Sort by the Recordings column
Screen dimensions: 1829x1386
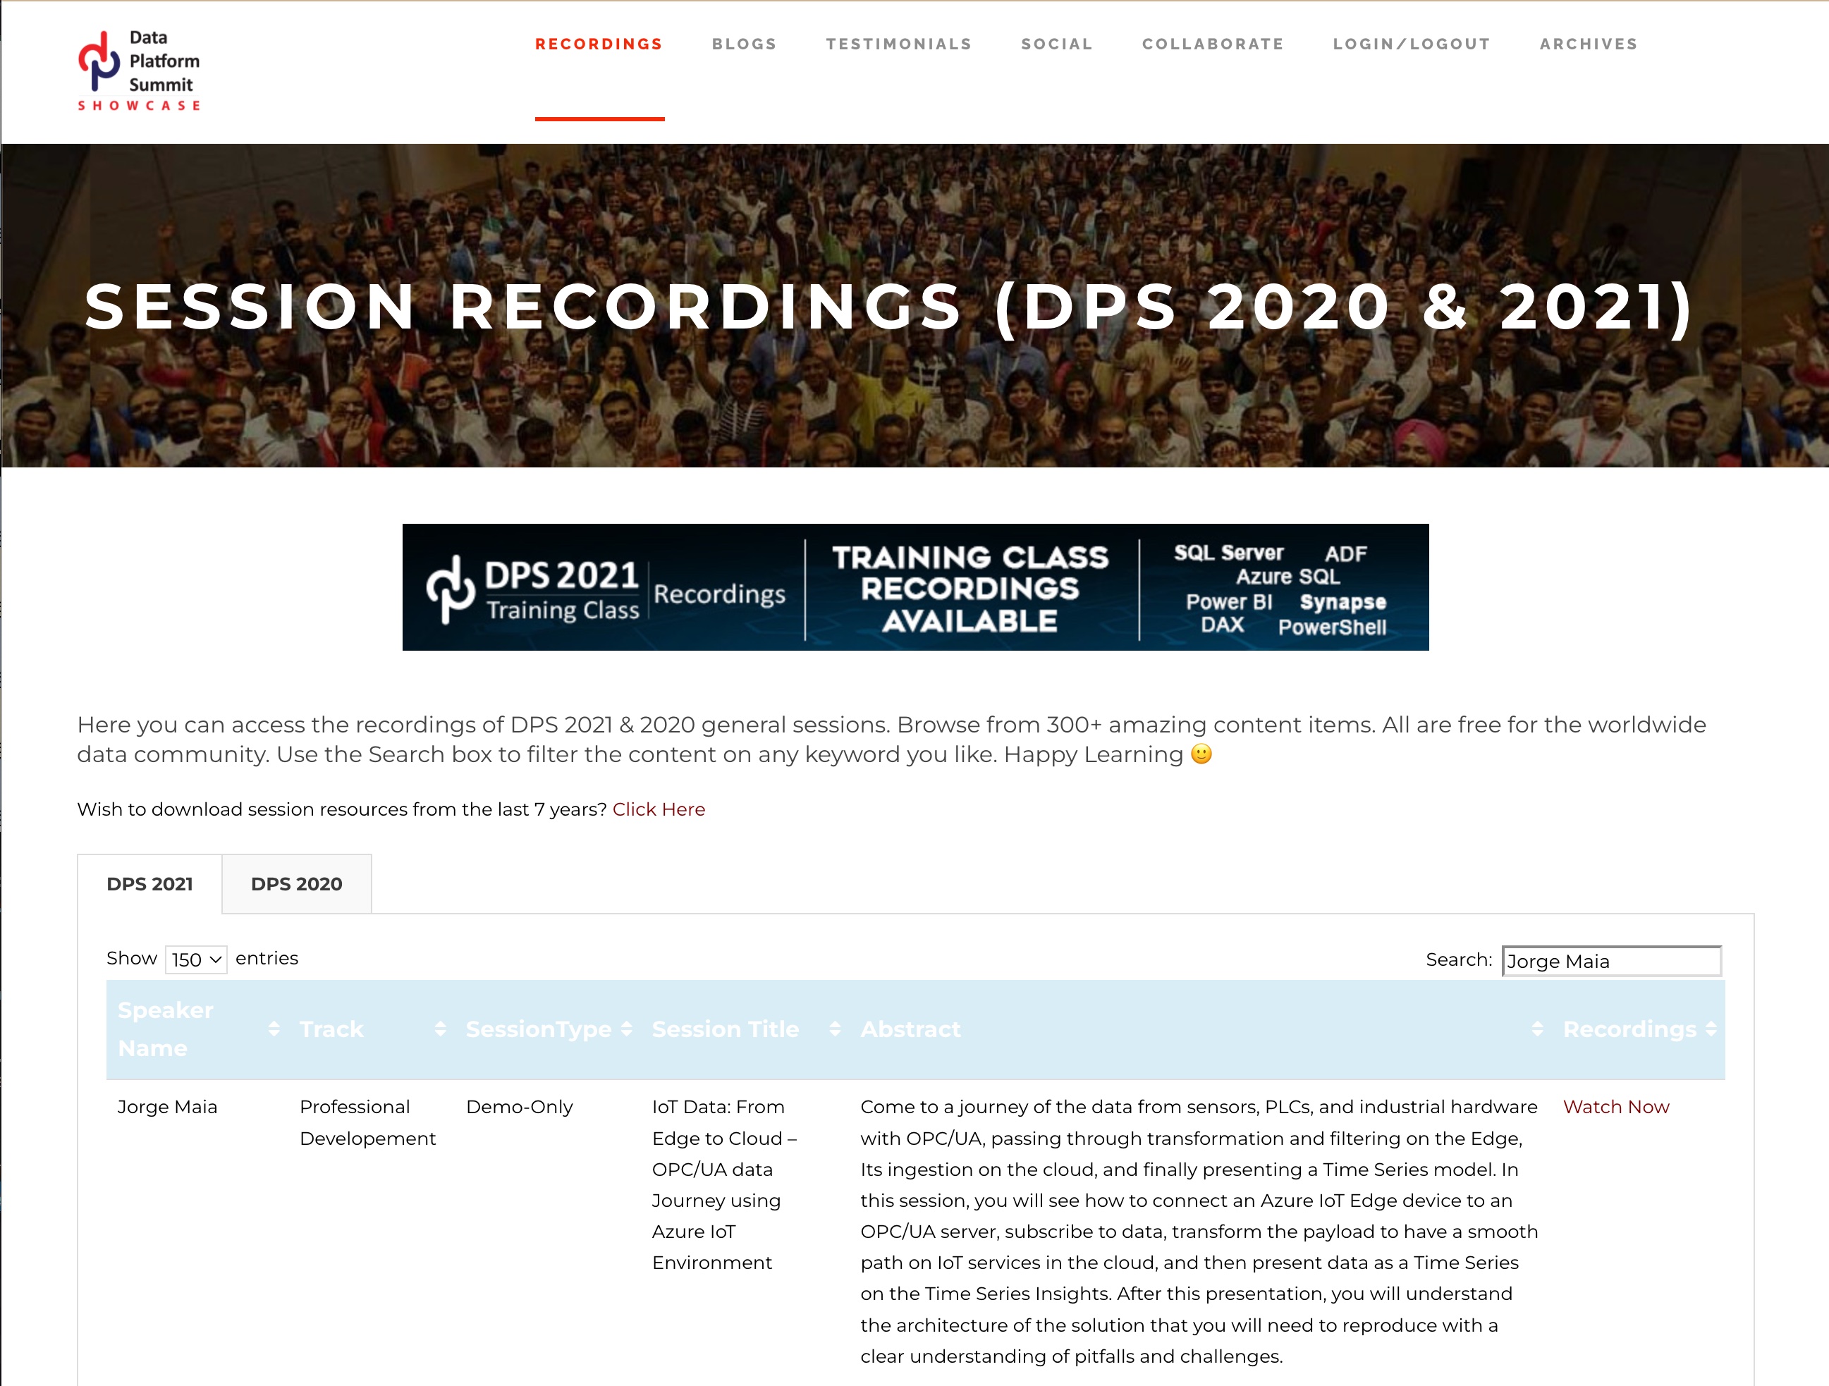(x=1639, y=1029)
